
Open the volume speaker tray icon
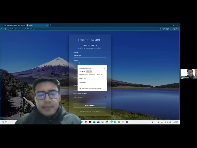(168, 122)
